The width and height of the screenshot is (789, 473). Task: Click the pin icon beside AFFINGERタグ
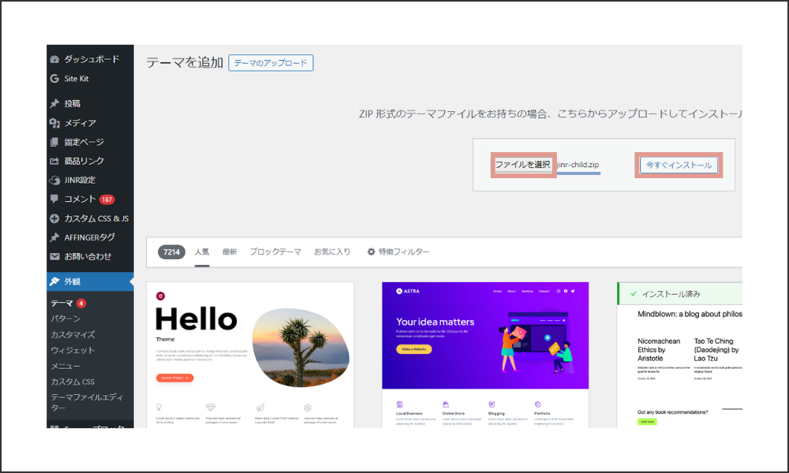[x=54, y=237]
